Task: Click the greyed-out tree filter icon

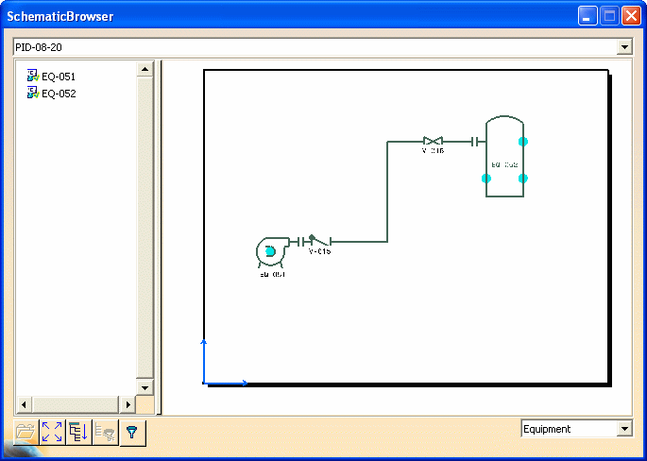Action: point(105,433)
